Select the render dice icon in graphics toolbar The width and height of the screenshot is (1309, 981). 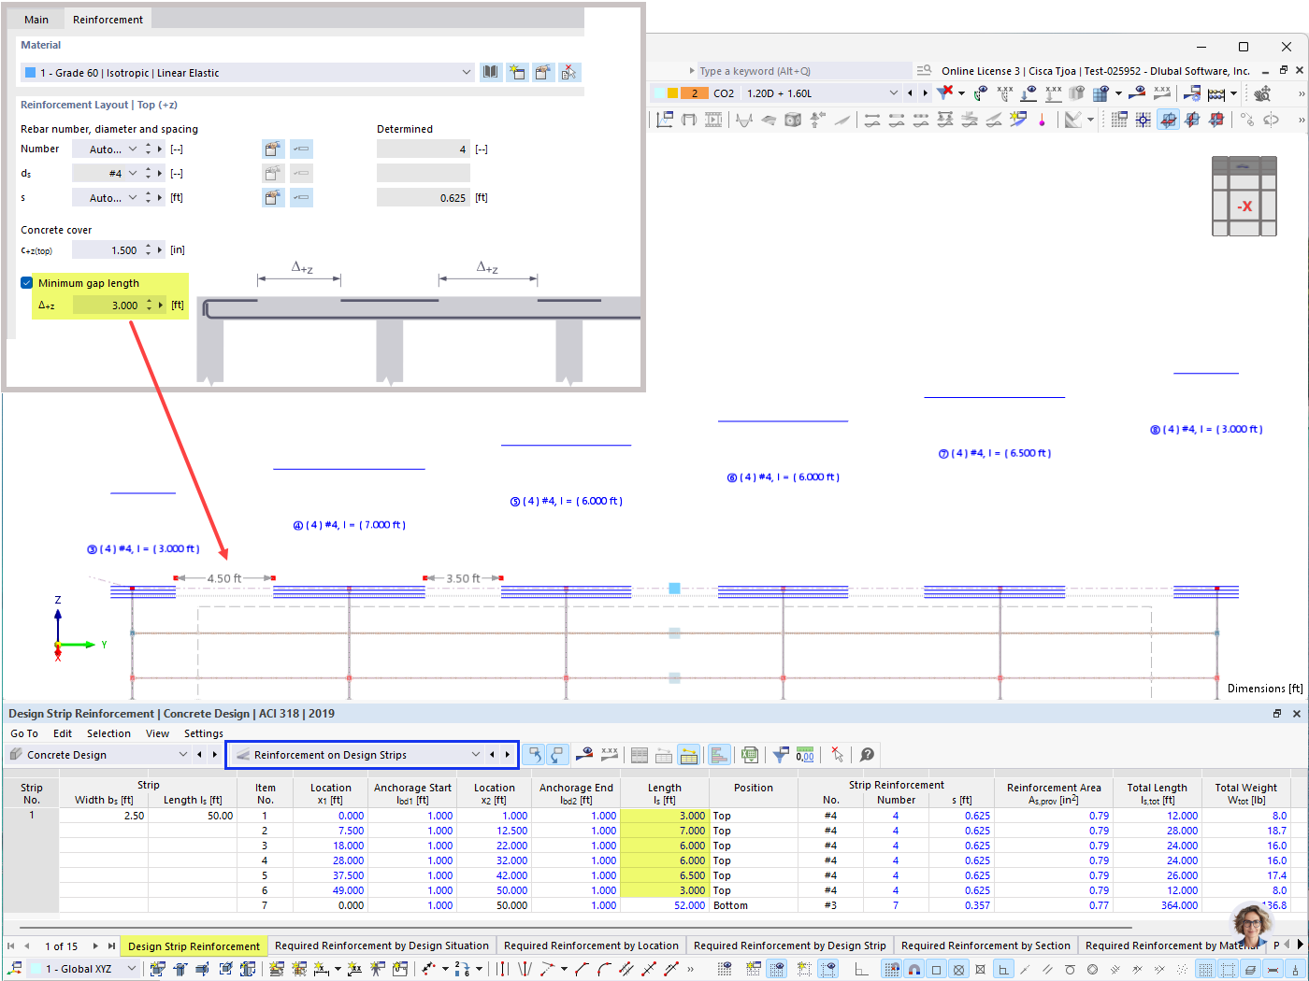tap(793, 119)
